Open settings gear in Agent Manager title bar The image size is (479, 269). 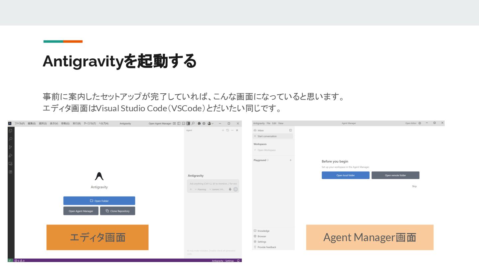click(x=419, y=123)
